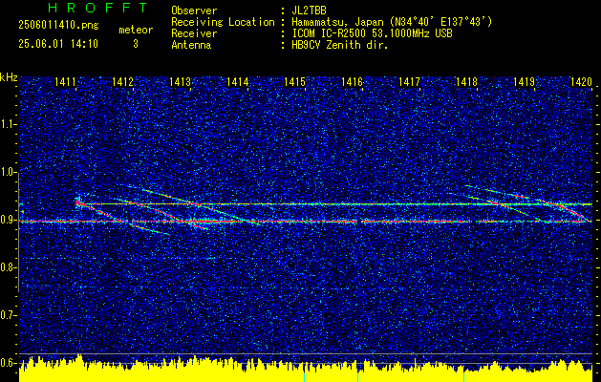Click the 0.7 frequency axis label
The height and width of the screenshot is (382, 601).
(9, 315)
